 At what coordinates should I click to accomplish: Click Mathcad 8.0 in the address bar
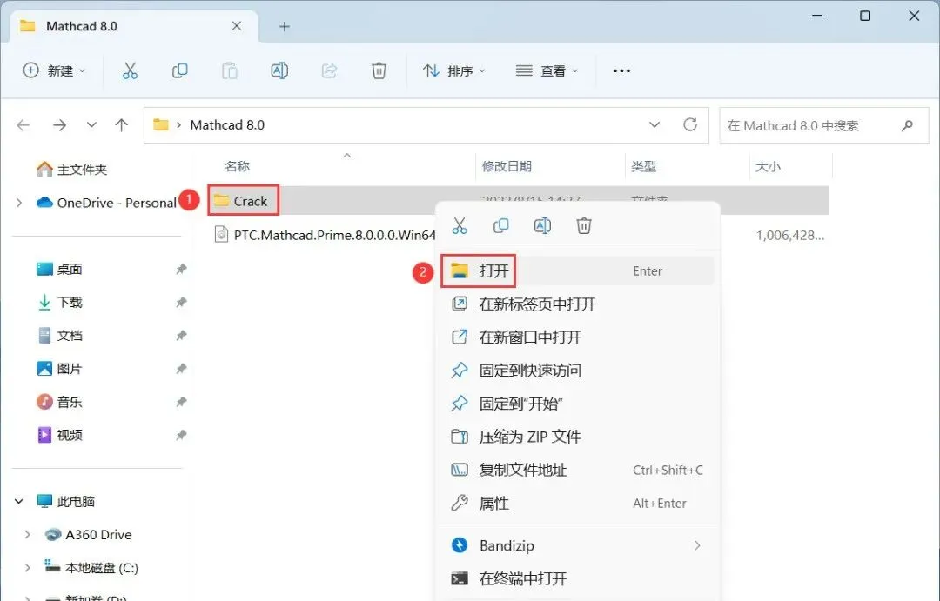pyautogui.click(x=227, y=124)
